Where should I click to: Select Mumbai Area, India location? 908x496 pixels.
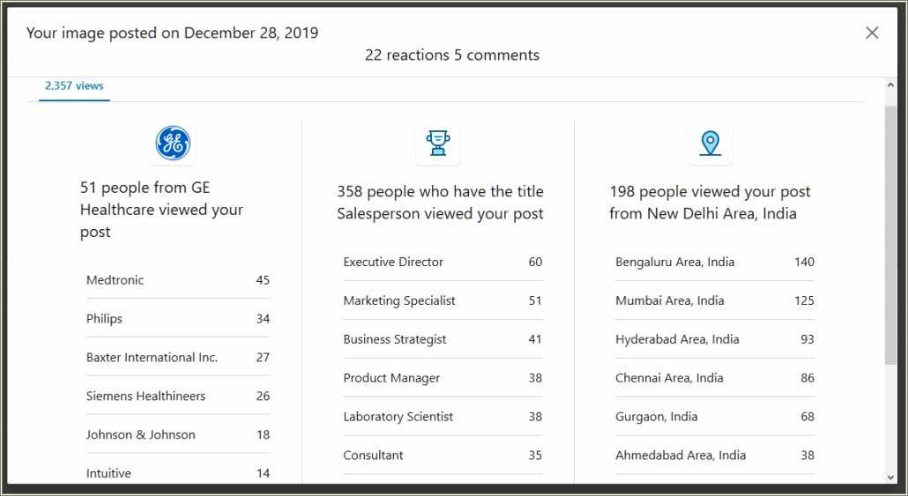tap(715, 300)
